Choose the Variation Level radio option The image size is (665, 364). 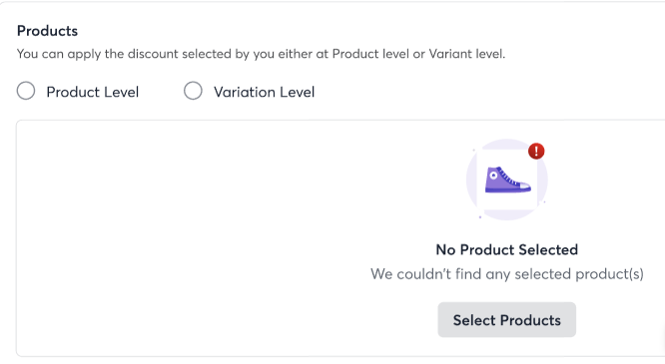(x=193, y=91)
